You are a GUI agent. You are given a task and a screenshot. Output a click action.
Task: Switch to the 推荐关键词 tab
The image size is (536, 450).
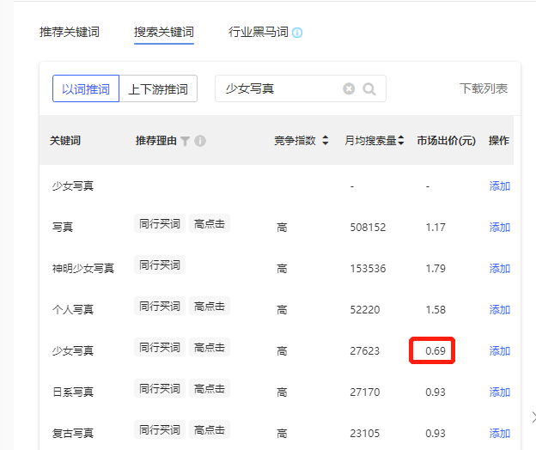70,33
